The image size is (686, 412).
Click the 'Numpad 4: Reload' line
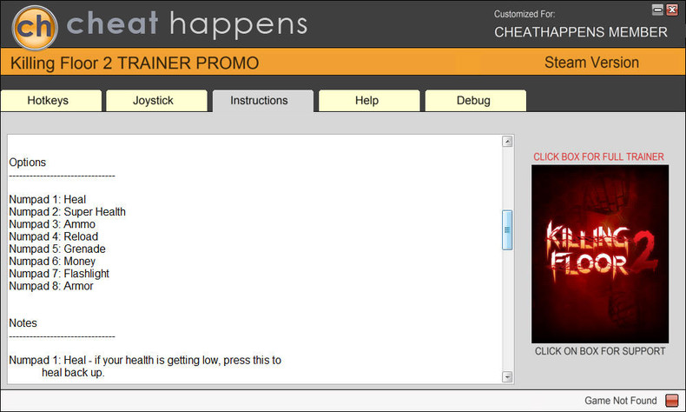tap(53, 236)
